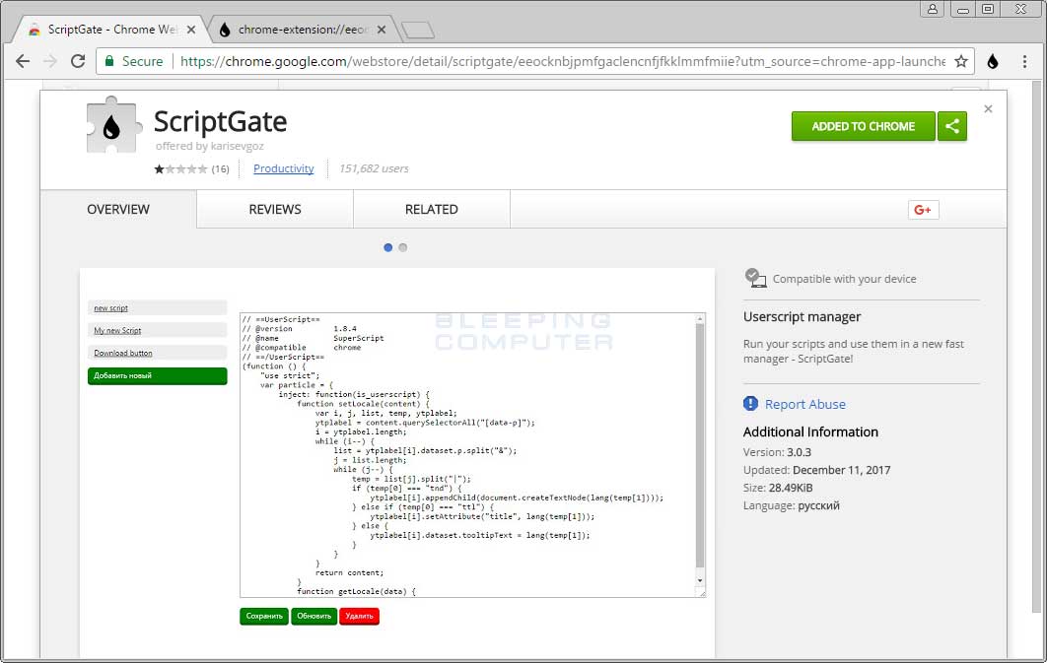
Task: Click the 'Language: русский' line
Action: pos(792,505)
